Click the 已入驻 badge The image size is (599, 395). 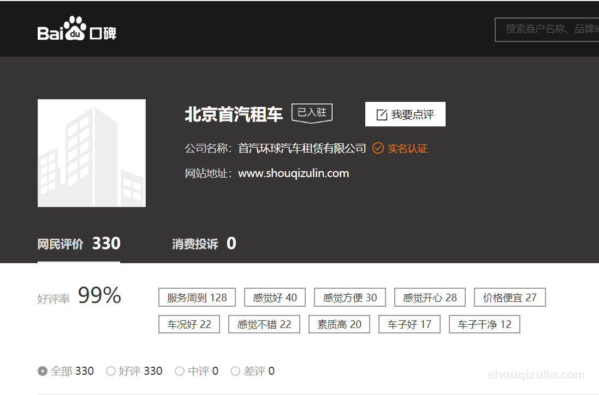[x=312, y=113]
